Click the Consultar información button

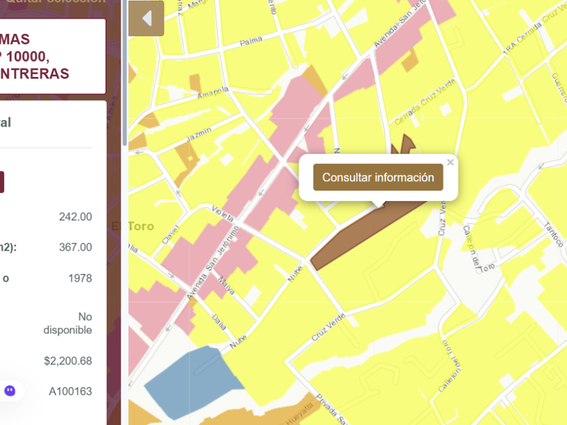(378, 177)
